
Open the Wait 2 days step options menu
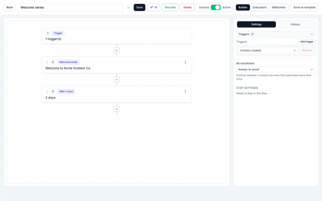185,91
